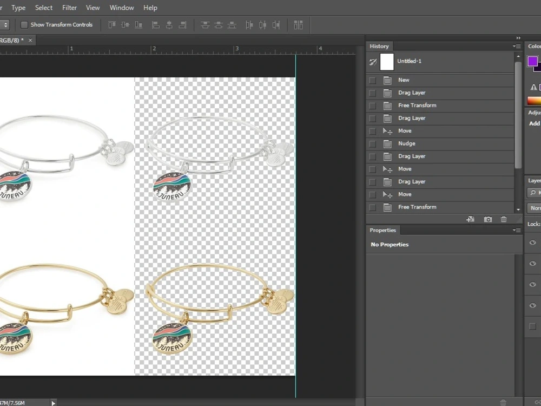Click the white Untitled-1 snapshot thumbnail

click(387, 62)
